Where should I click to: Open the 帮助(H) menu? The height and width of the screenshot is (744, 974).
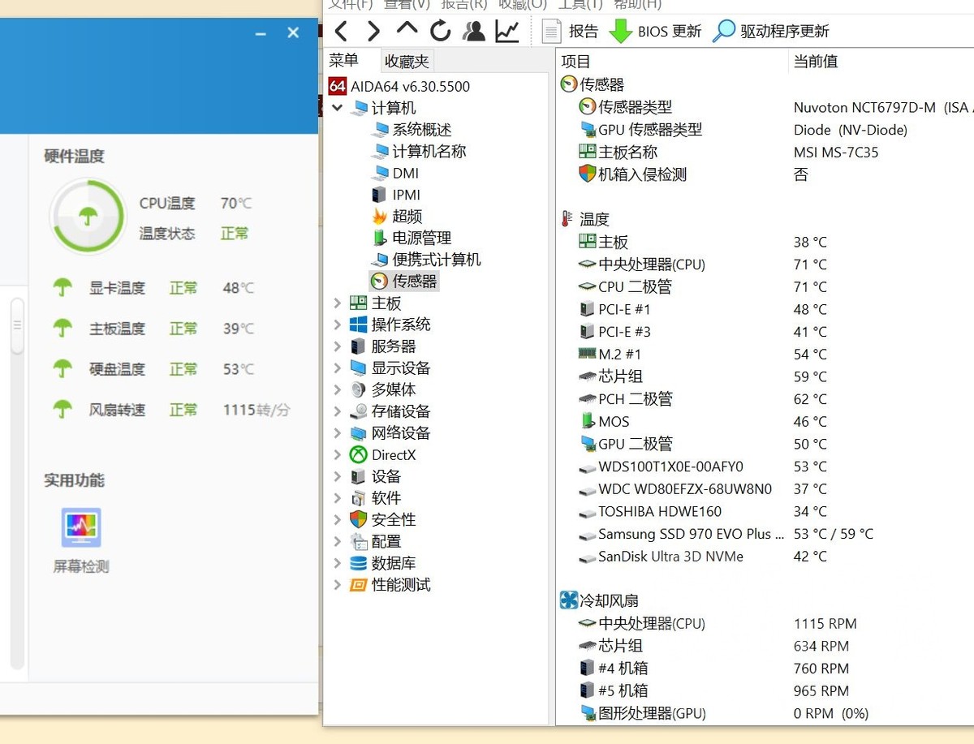638,4
